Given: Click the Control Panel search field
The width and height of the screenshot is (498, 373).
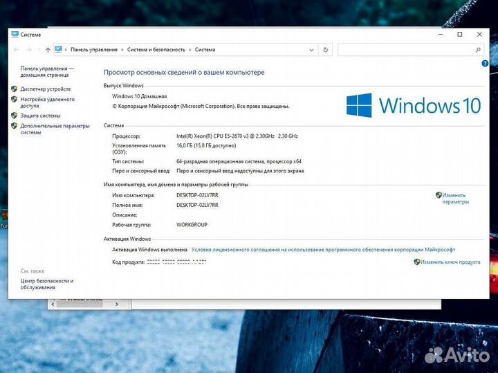Looking at the screenshot, I should click(405, 50).
